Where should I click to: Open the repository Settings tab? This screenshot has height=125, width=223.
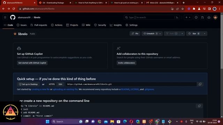[x=132, y=25]
